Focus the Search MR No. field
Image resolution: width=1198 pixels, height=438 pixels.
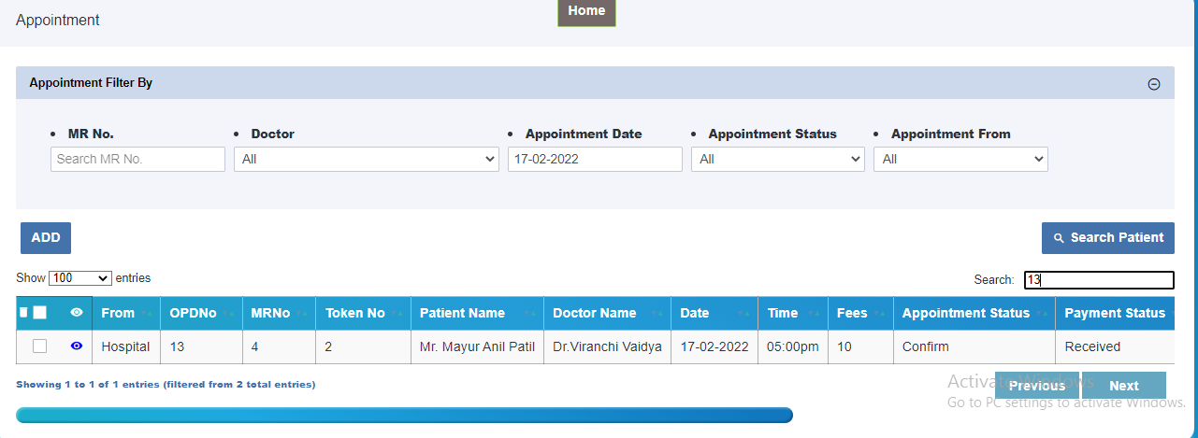(137, 159)
